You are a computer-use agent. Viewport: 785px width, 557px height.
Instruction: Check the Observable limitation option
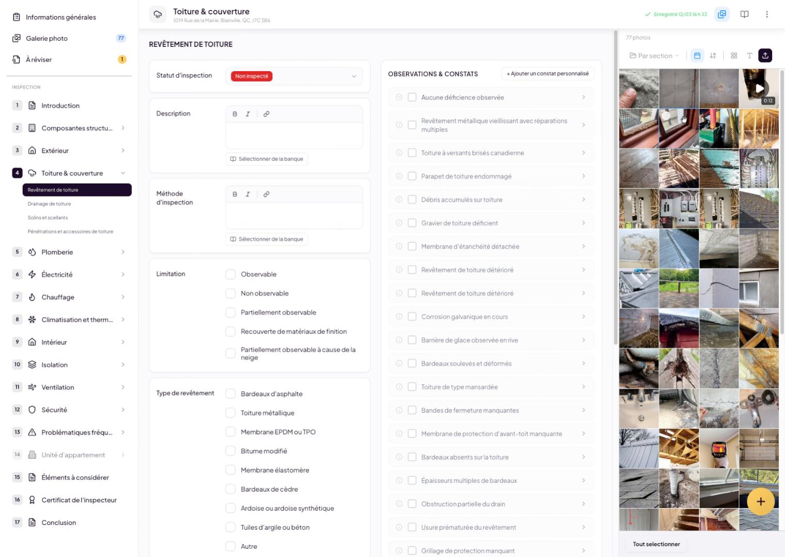231,274
